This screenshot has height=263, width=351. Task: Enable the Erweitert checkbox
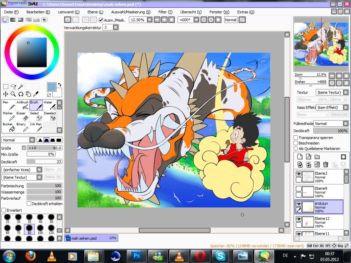tap(3, 210)
